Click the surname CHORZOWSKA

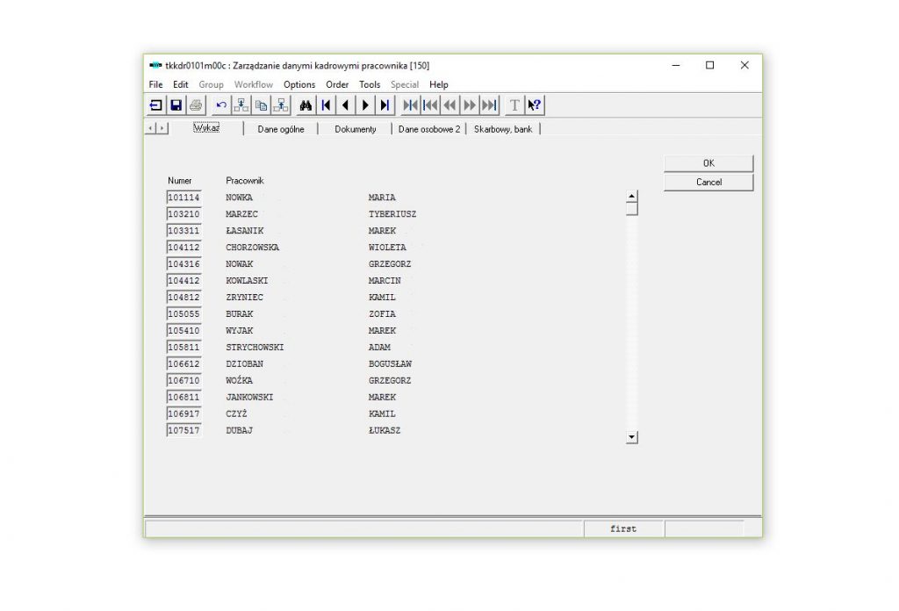tap(252, 247)
